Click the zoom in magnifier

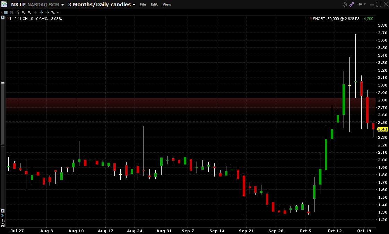tap(23, 12)
